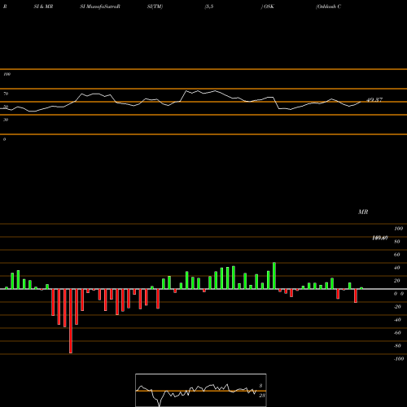Click the 30 label on RSI axis

[x=6, y=120]
